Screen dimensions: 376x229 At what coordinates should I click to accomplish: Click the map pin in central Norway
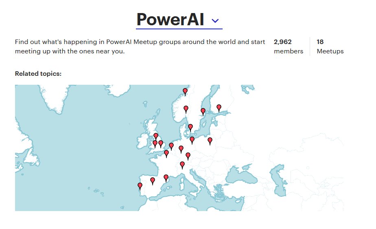pos(185,92)
